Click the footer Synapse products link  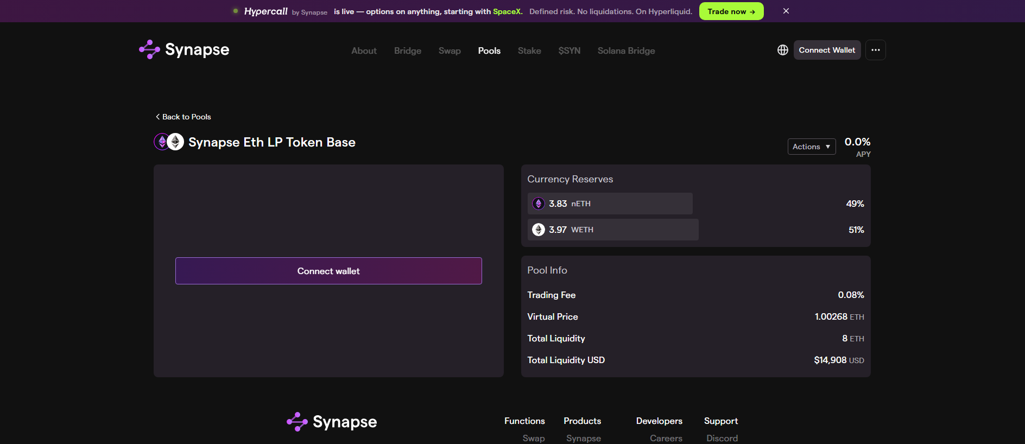click(x=583, y=438)
